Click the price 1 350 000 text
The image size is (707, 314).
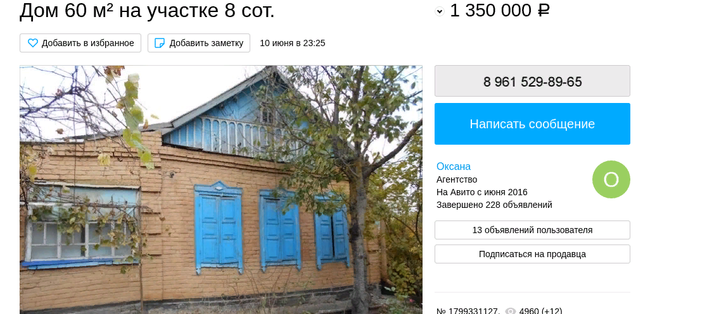point(490,10)
